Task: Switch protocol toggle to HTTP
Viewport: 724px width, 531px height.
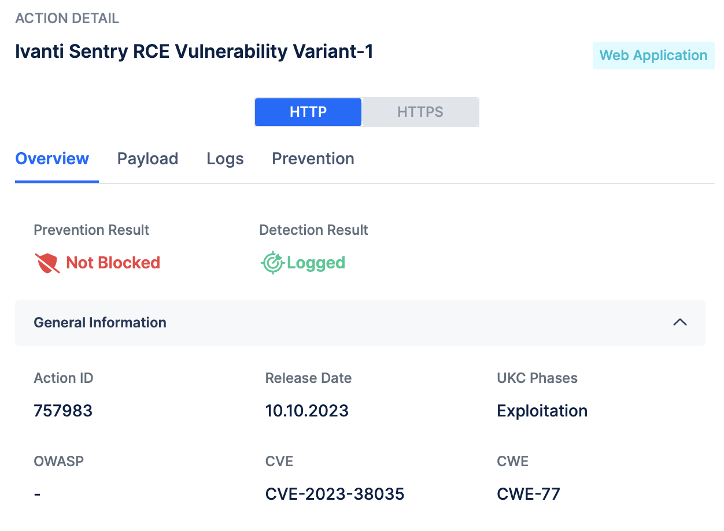Action: tap(308, 112)
